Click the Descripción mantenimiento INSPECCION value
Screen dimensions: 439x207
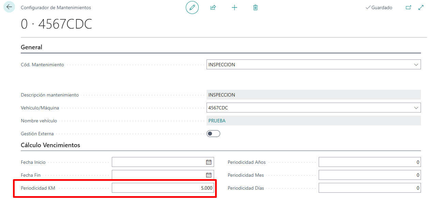[314, 95]
